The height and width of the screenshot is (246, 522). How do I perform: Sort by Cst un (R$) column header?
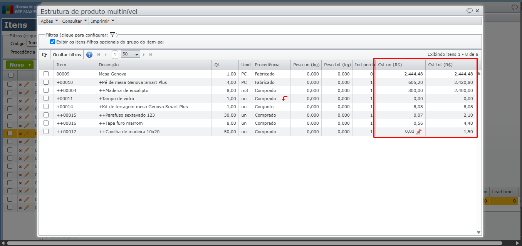pyautogui.click(x=400, y=65)
